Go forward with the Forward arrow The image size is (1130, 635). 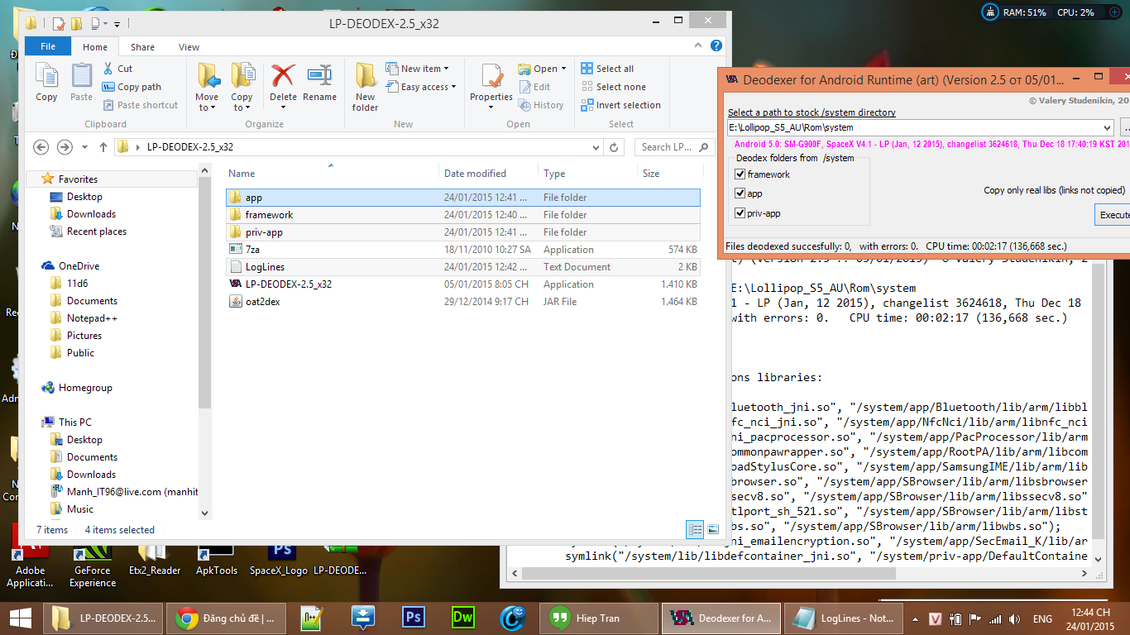(x=65, y=147)
